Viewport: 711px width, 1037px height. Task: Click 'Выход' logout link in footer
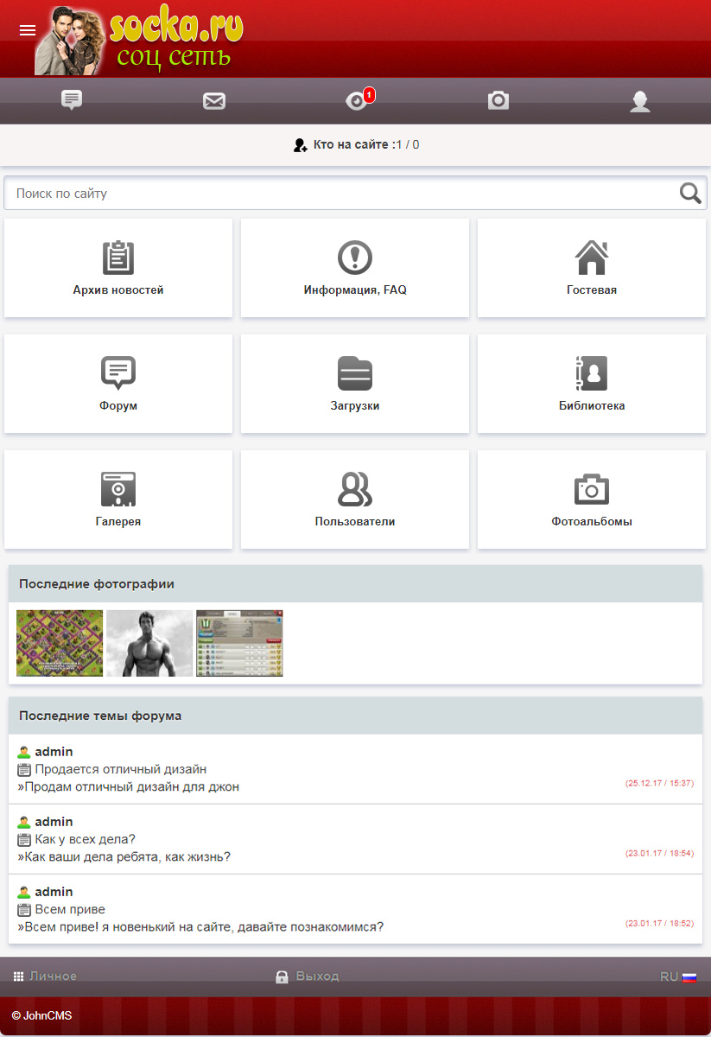[307, 977]
